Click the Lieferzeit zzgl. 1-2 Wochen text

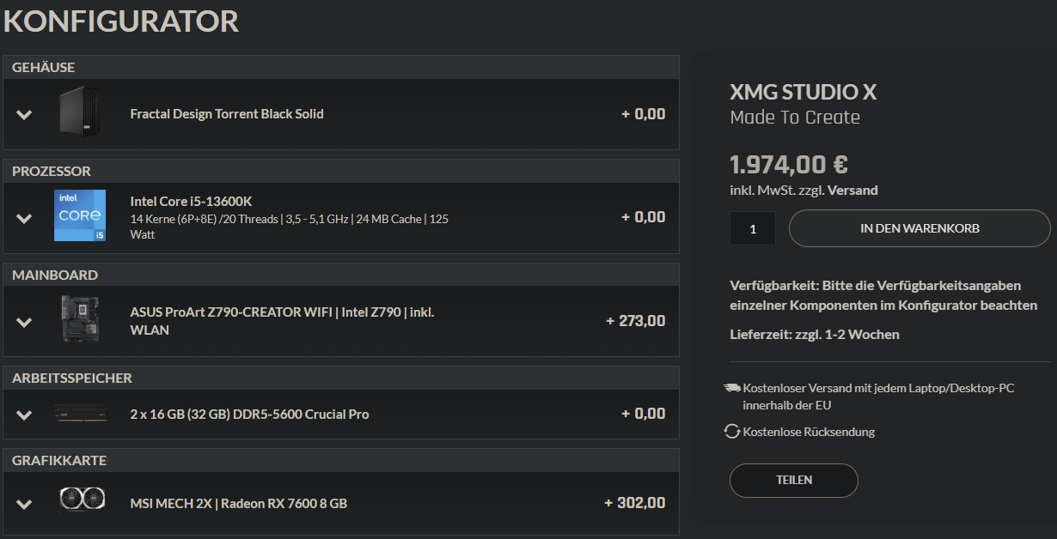pos(815,335)
